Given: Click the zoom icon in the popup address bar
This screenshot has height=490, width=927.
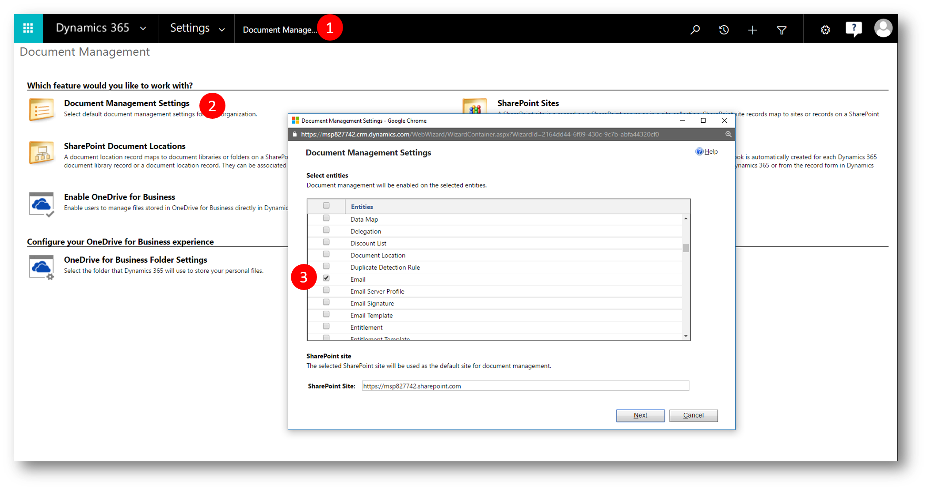Looking at the screenshot, I should tap(728, 134).
